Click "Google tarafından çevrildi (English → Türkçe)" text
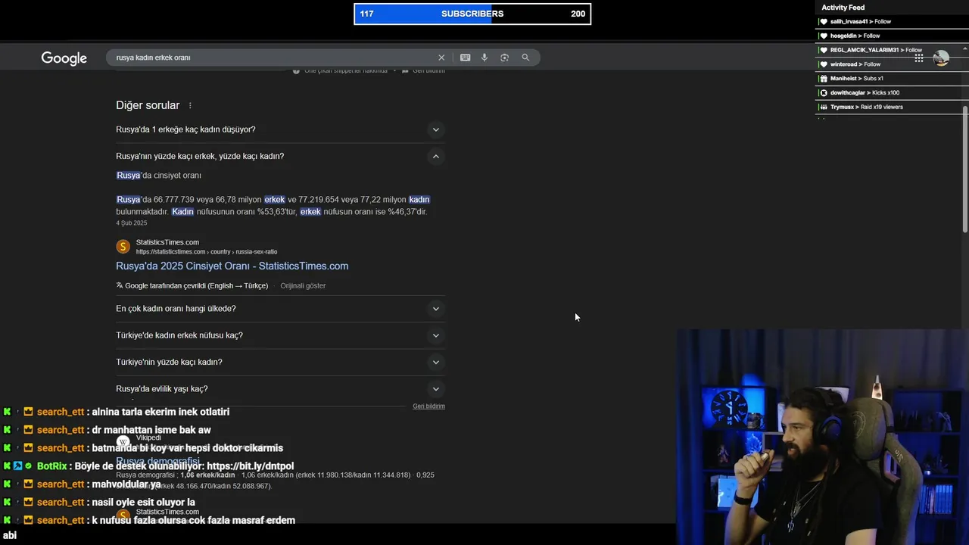Image resolution: width=969 pixels, height=545 pixels. click(x=196, y=285)
